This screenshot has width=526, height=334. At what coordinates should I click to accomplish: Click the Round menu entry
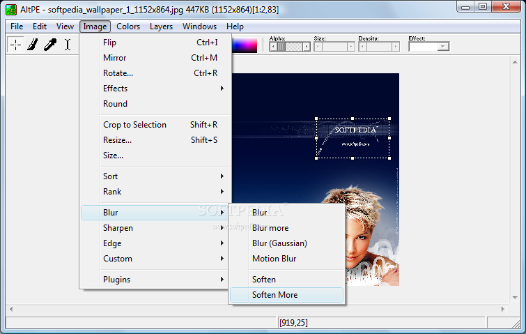coord(156,104)
